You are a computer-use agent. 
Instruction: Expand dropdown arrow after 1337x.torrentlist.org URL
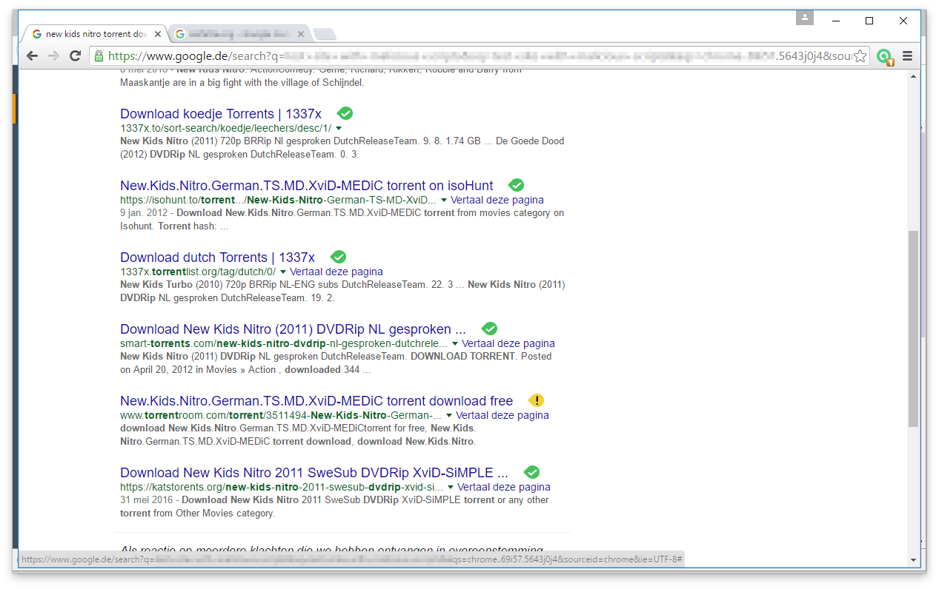[283, 272]
